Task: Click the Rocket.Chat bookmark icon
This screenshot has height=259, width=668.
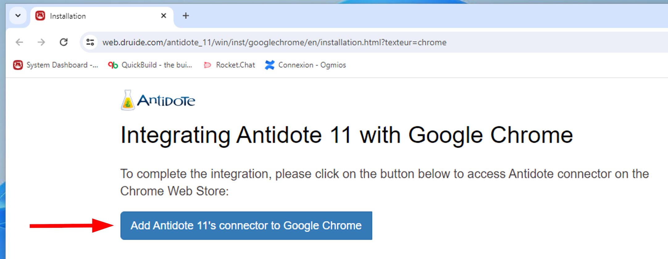Action: (x=207, y=65)
